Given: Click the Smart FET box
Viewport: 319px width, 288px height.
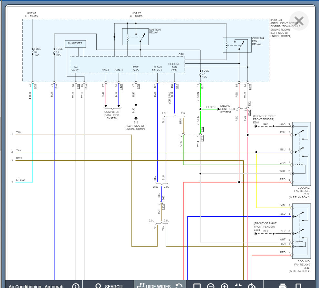Looking at the screenshot, I should [75, 44].
